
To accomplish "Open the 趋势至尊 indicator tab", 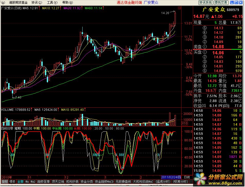I will tap(43, 182).
